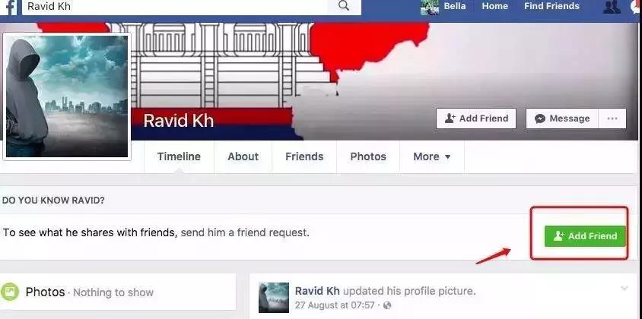Screen dimensions: 642x319
Task: Open the post options chevron menu
Action: [625, 289]
